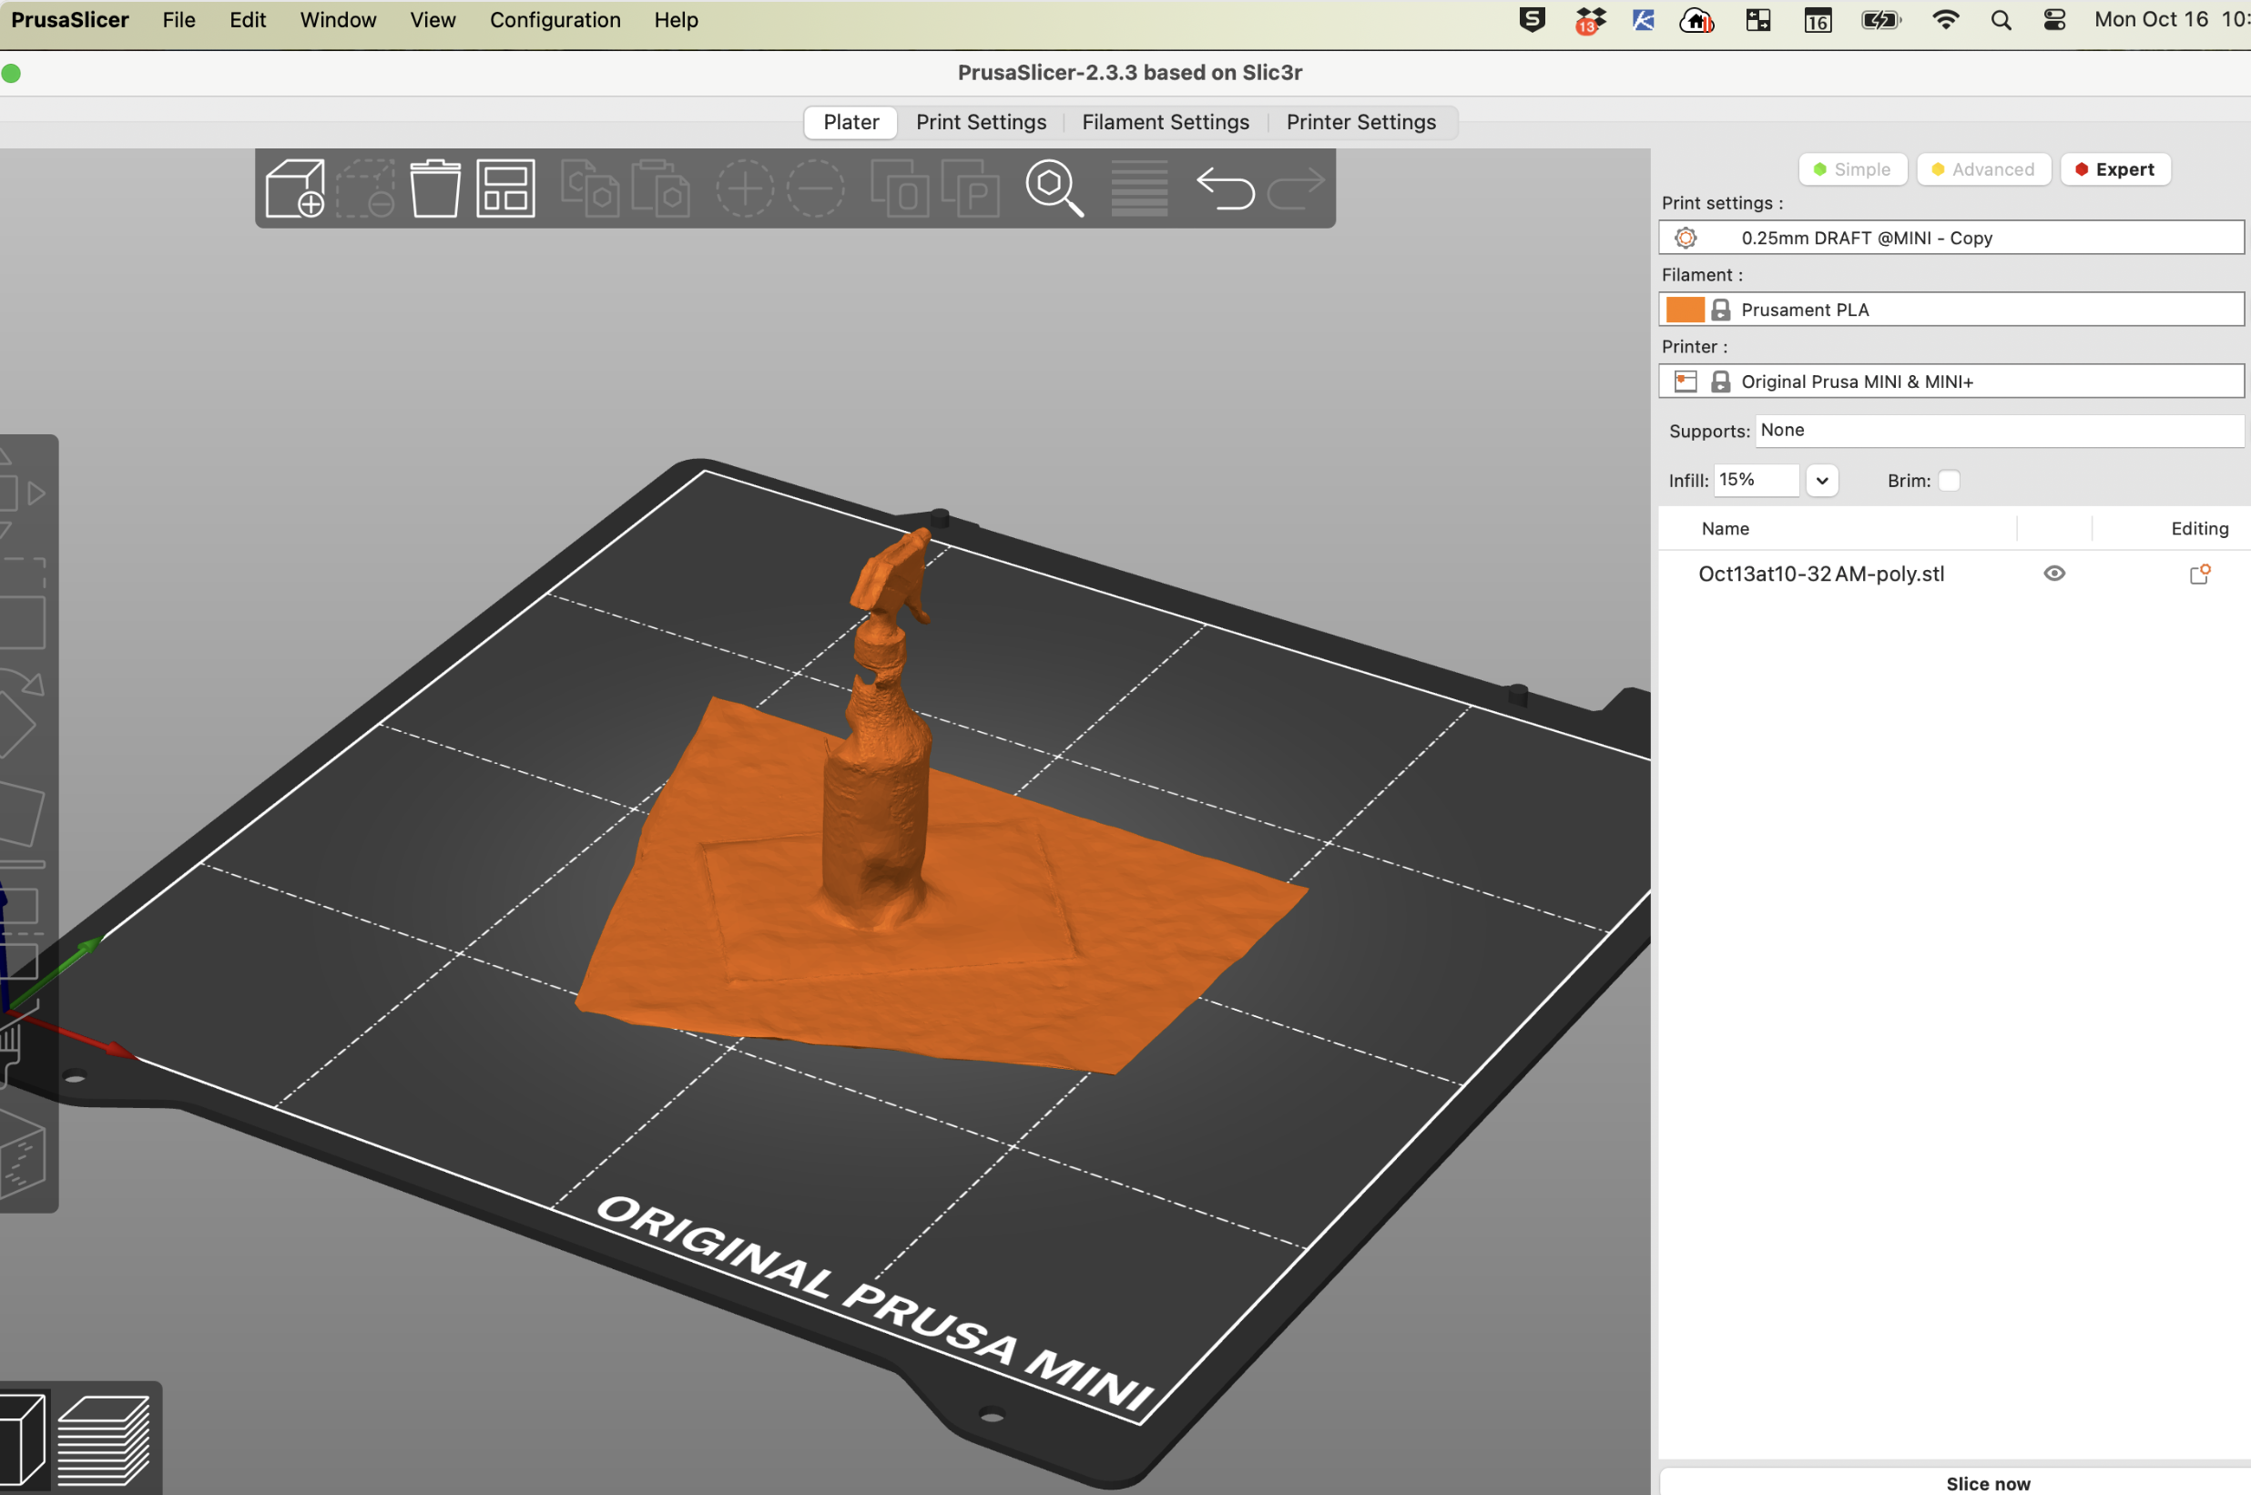Open the Configuration menu
Image resolution: width=2251 pixels, height=1495 pixels.
coord(555,20)
